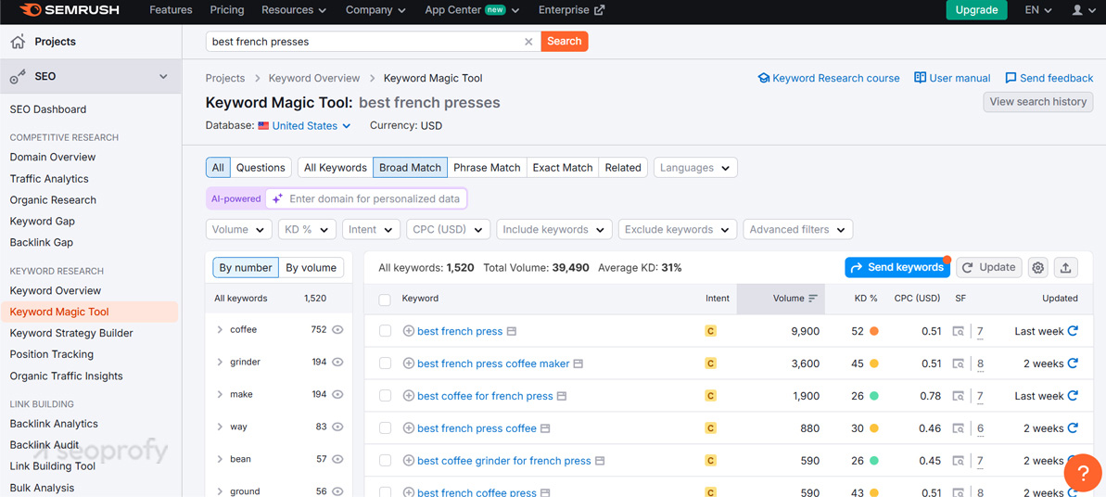
Task: Switch groups to By volume
Action: tap(311, 268)
